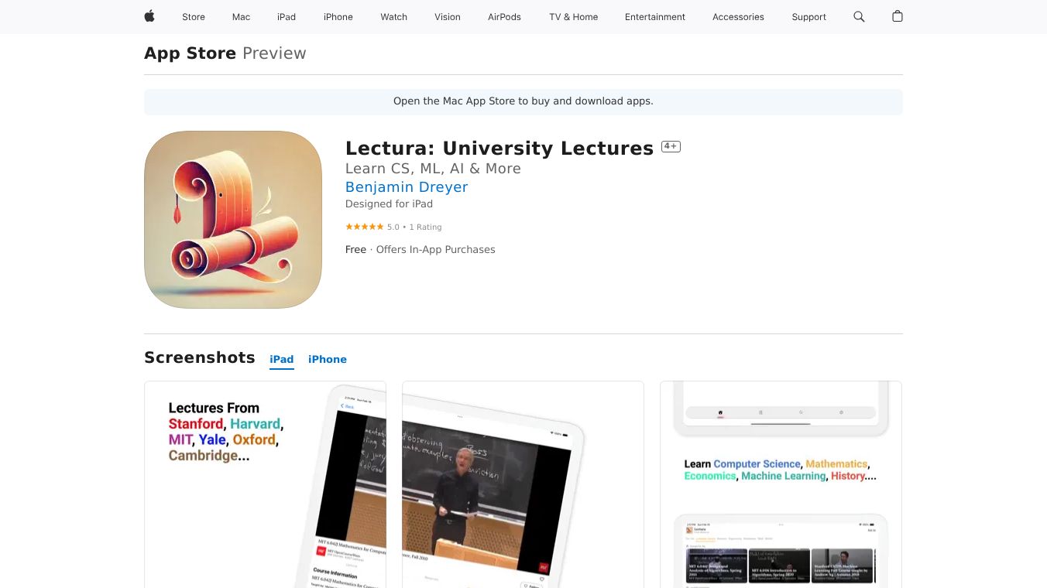Click the 4+ age rating badge
Viewport: 1047px width, 588px height.
click(671, 146)
